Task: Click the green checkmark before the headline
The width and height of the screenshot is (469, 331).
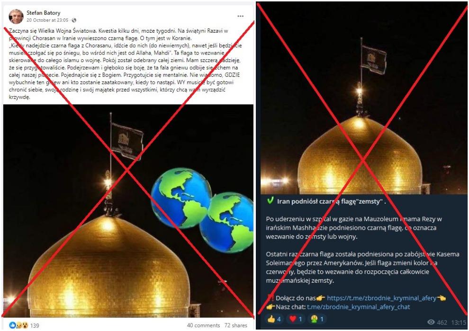Action: pos(270,201)
